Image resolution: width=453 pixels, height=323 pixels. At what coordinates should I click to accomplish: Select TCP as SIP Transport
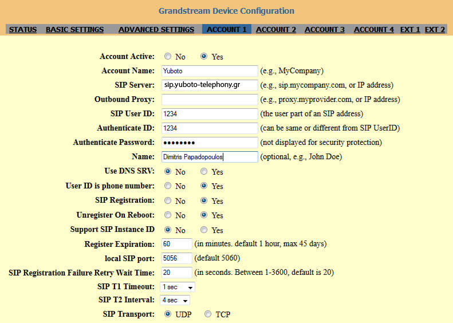[208, 314]
